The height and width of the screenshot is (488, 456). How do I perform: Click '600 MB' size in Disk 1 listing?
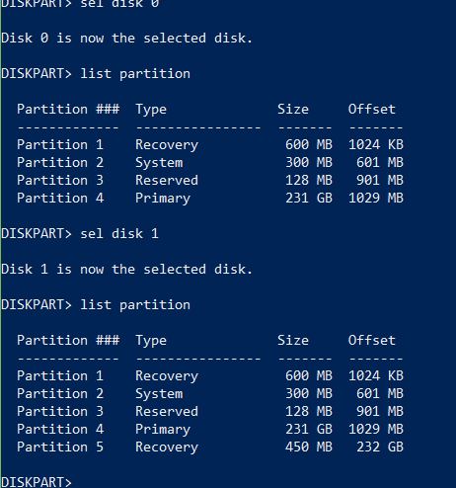[309, 375]
